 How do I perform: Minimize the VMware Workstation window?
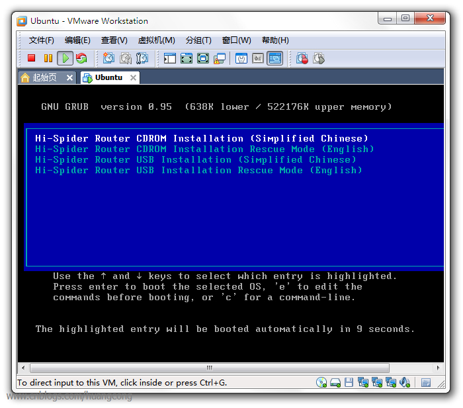coord(388,19)
